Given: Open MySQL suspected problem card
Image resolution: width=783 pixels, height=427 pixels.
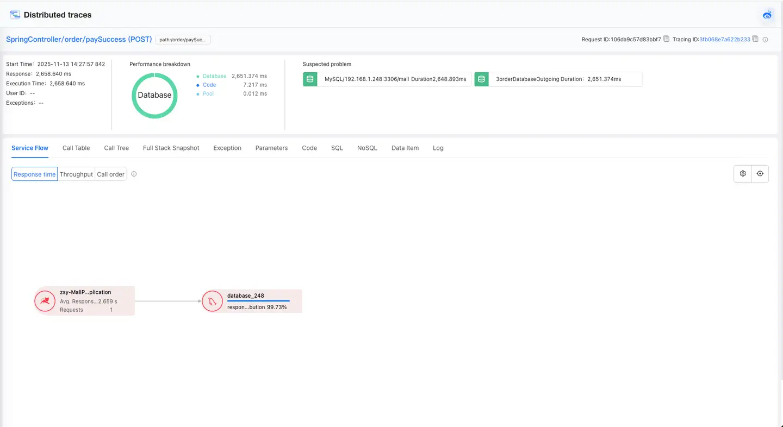Looking at the screenshot, I should click(x=387, y=79).
